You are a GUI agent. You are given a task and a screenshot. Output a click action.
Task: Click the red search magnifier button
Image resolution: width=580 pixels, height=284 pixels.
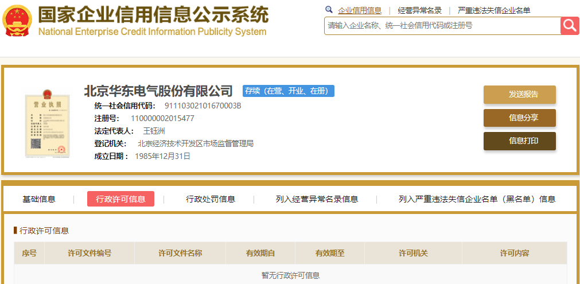point(570,25)
